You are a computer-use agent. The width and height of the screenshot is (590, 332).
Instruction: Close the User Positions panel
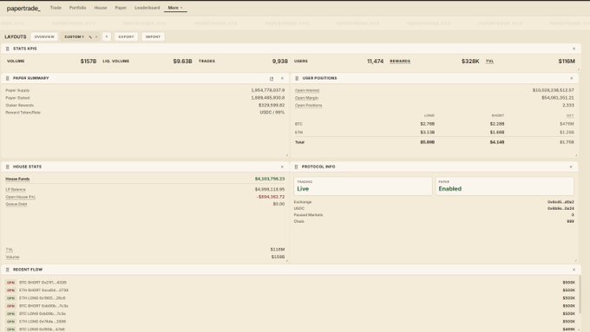(x=572, y=78)
